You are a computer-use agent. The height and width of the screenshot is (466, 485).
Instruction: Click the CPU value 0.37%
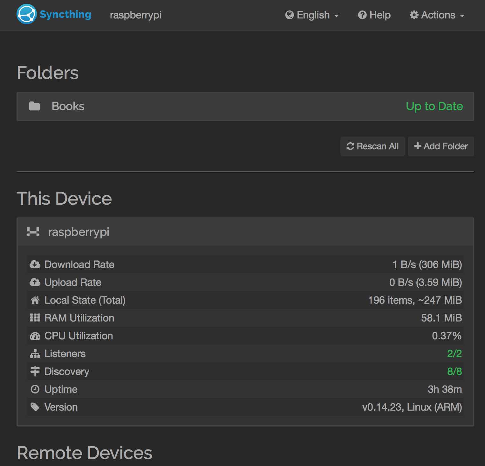pyautogui.click(x=447, y=336)
